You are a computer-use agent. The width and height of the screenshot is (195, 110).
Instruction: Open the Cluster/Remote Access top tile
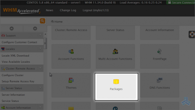(x=71, y=33)
